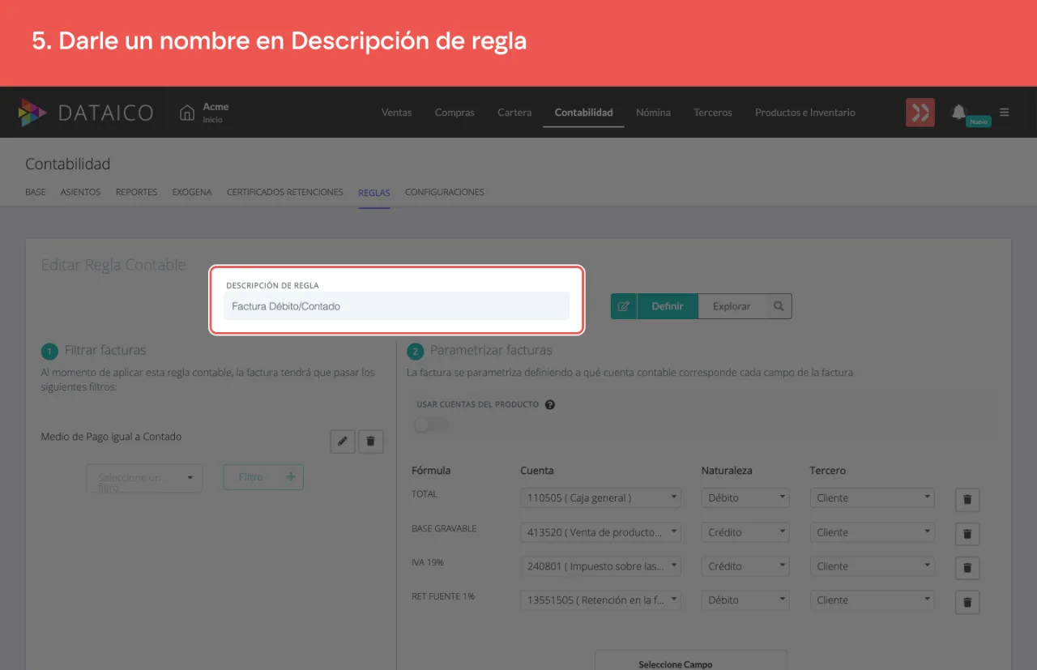Open Naturaleza dropdown for RET FUENTE 1% row
The width and height of the screenshot is (1037, 670).
(745, 600)
